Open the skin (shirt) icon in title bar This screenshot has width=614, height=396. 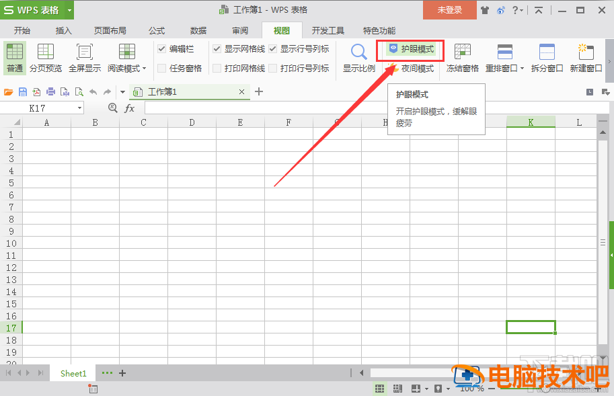[x=485, y=10]
